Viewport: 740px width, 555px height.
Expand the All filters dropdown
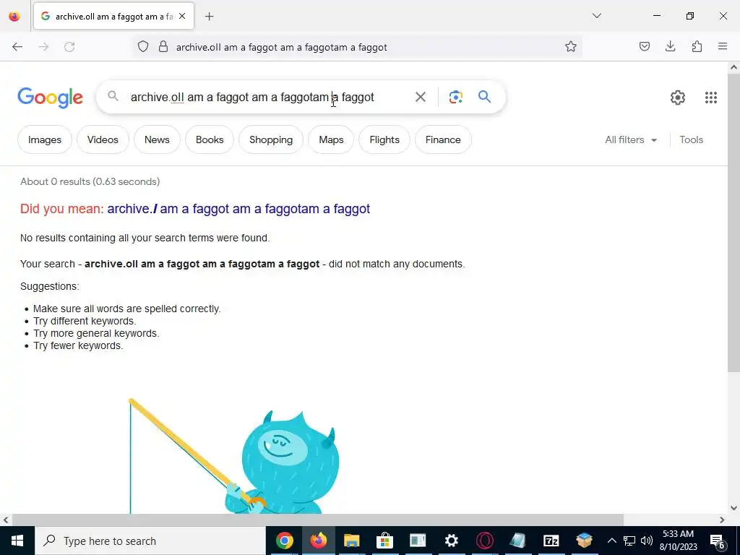tap(630, 139)
